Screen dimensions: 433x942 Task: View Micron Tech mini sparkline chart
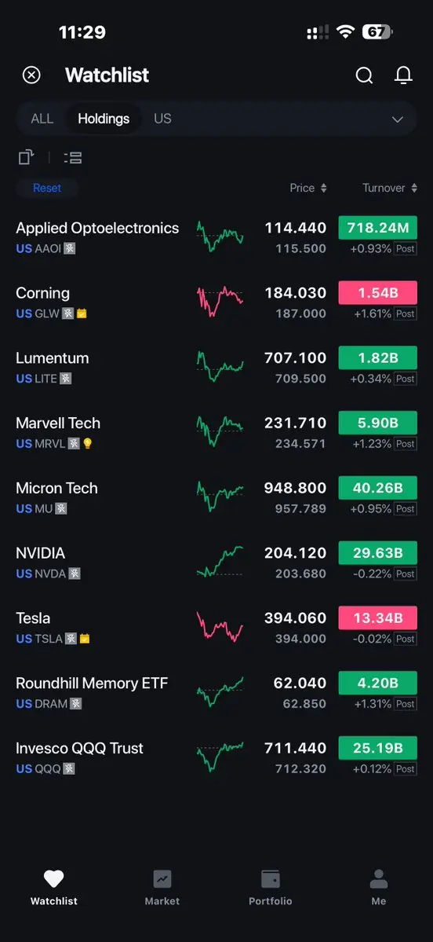220,497
